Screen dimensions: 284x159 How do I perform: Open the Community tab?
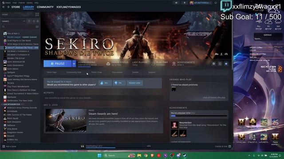[x=45, y=7]
